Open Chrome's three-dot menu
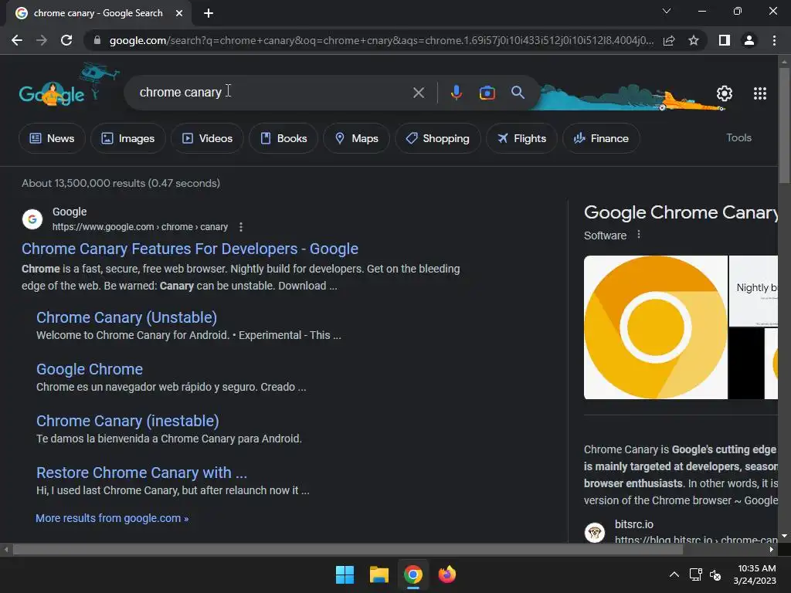 coord(774,40)
